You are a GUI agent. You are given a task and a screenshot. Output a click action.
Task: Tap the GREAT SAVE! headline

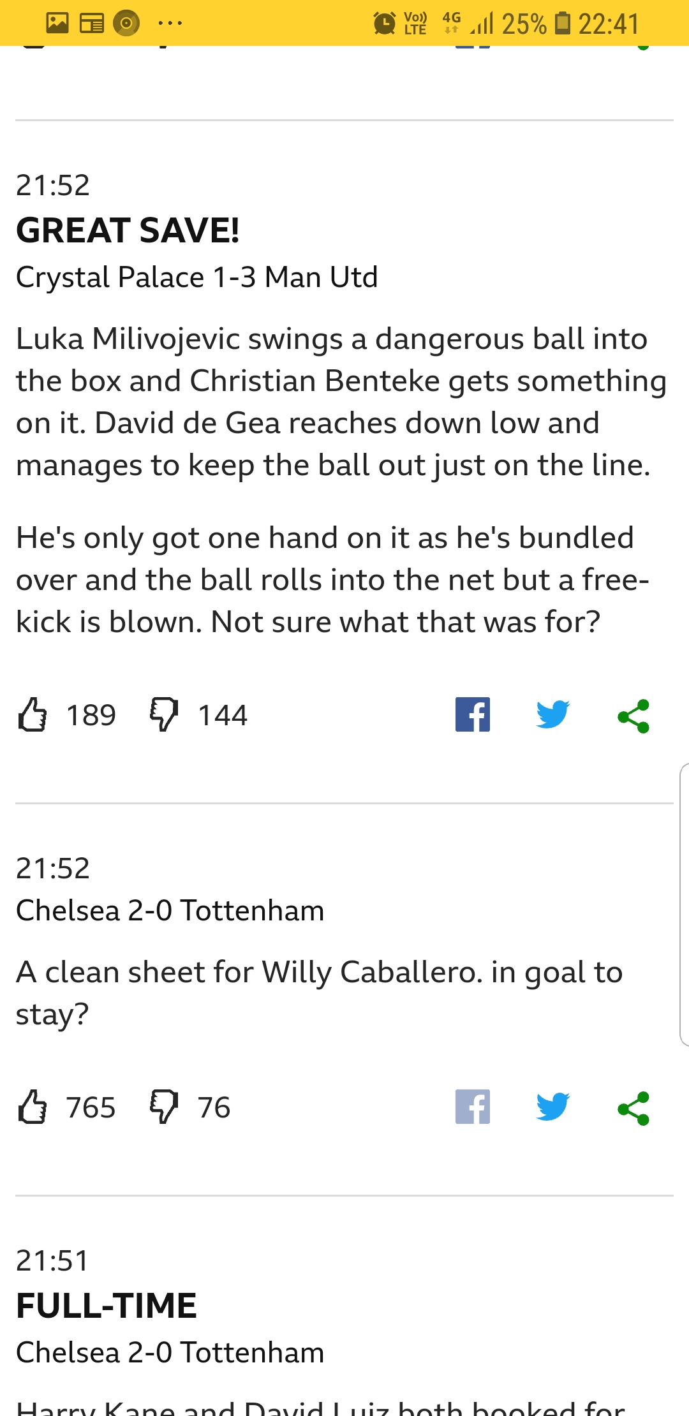click(x=128, y=230)
